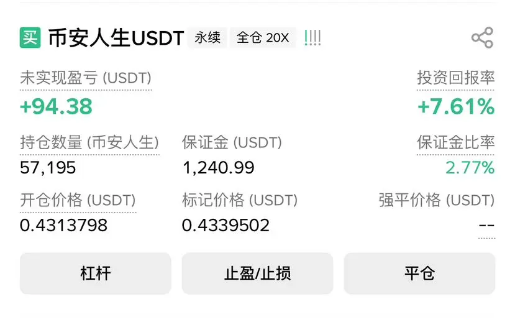Image resolution: width=515 pixels, height=322 pixels.
Task: Tap the 标记价格 0.4339502 value
Action: point(226,226)
